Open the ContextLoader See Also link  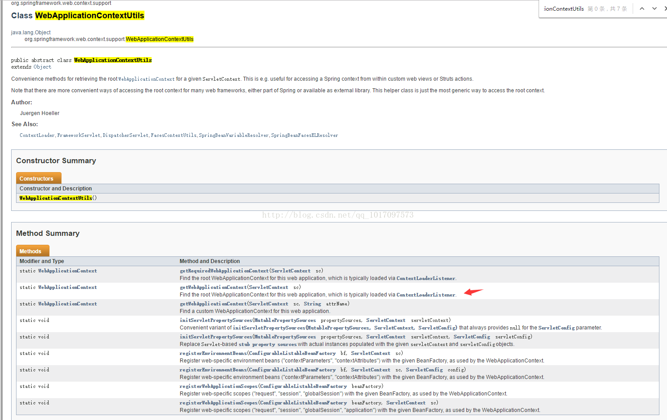point(37,135)
